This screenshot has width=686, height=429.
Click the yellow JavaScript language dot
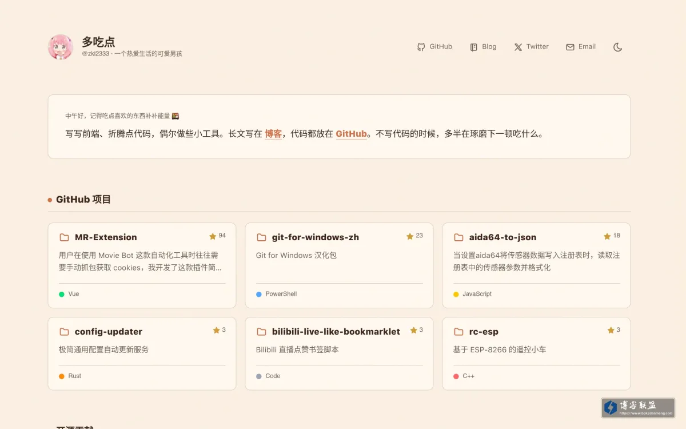456,294
